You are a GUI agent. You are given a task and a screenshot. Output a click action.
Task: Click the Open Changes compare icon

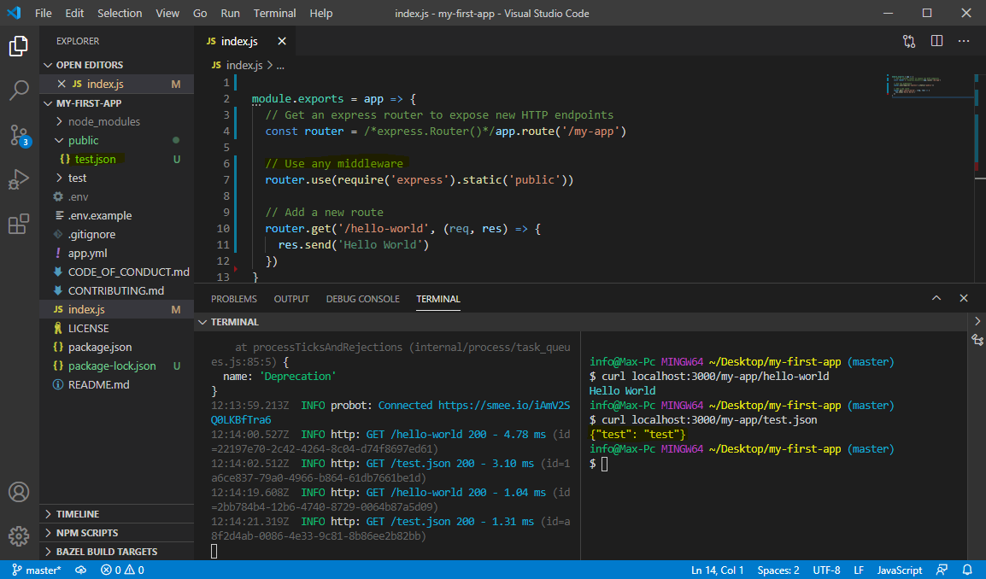tap(909, 42)
